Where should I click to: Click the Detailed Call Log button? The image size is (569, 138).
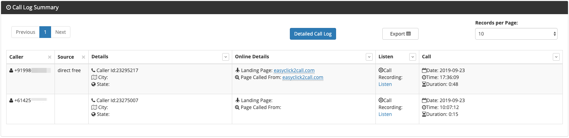pos(313,34)
